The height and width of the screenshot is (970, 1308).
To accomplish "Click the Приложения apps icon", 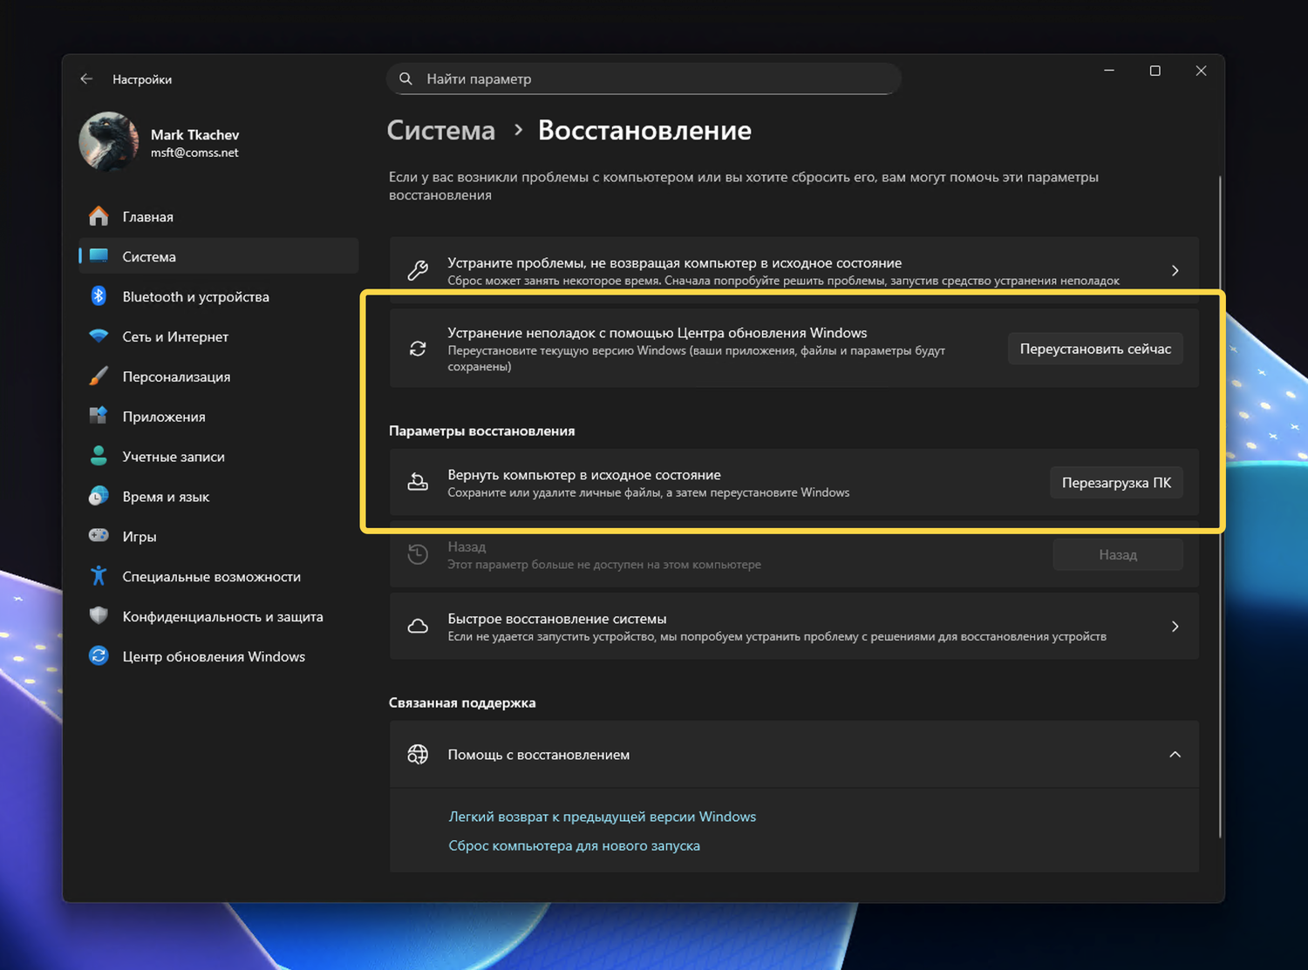I will (99, 416).
